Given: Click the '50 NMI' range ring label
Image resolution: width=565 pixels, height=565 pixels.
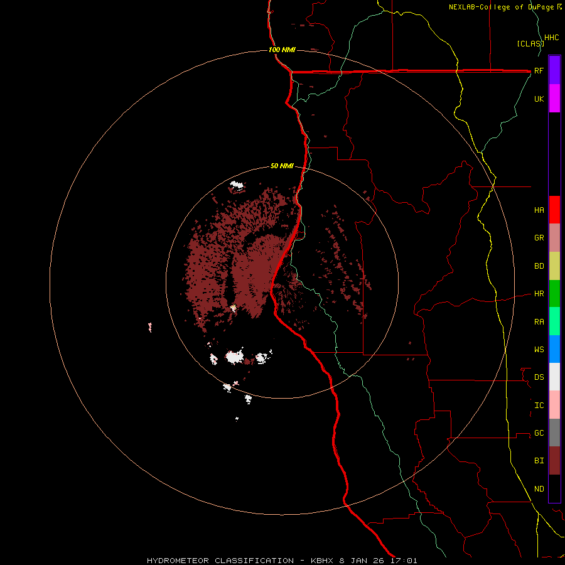Looking at the screenshot, I should click(282, 166).
